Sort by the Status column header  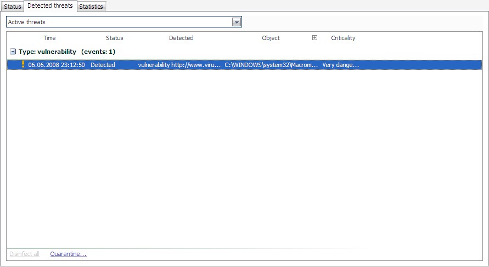[x=115, y=38]
